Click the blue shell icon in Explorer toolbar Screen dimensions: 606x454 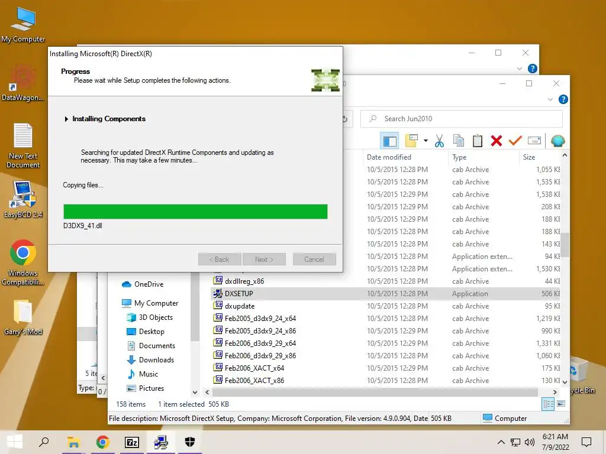click(557, 141)
